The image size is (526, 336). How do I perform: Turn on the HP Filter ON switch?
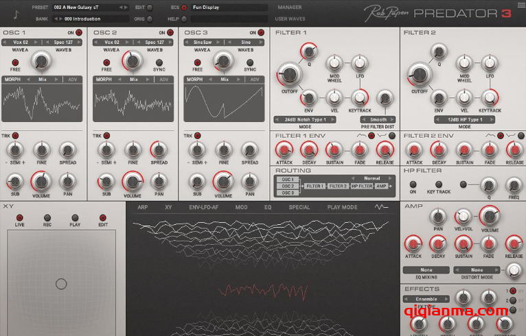pyautogui.click(x=413, y=184)
